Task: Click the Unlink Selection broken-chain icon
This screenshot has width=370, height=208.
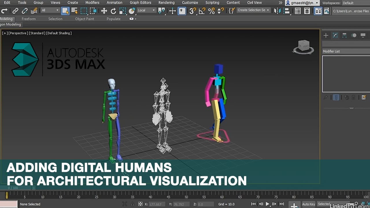Action: pos(25,11)
